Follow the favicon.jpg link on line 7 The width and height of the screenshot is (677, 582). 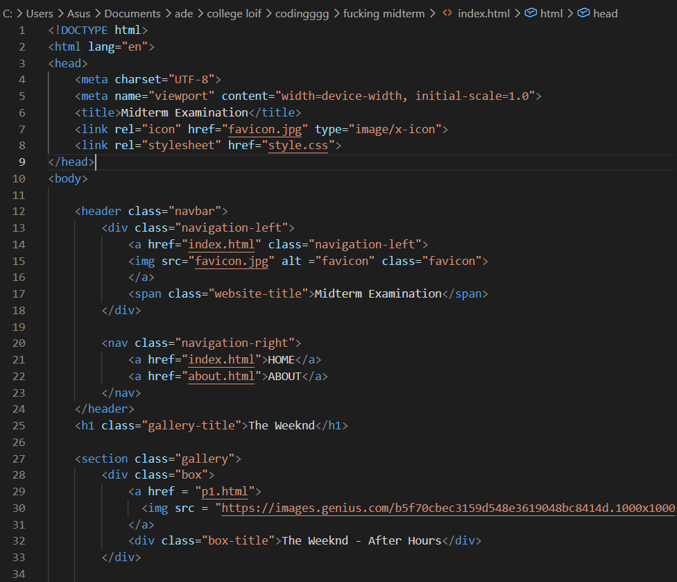click(x=265, y=129)
